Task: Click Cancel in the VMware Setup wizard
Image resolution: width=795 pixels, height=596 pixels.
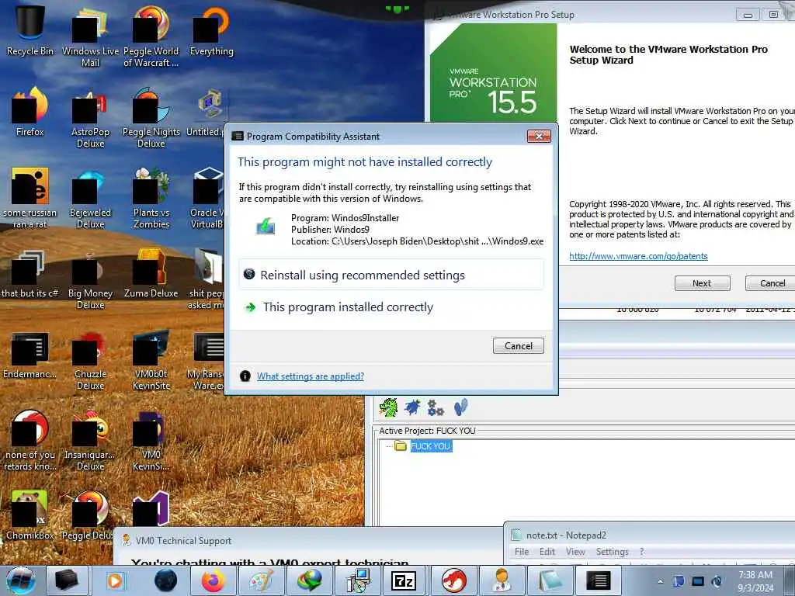Action: pyautogui.click(x=772, y=283)
